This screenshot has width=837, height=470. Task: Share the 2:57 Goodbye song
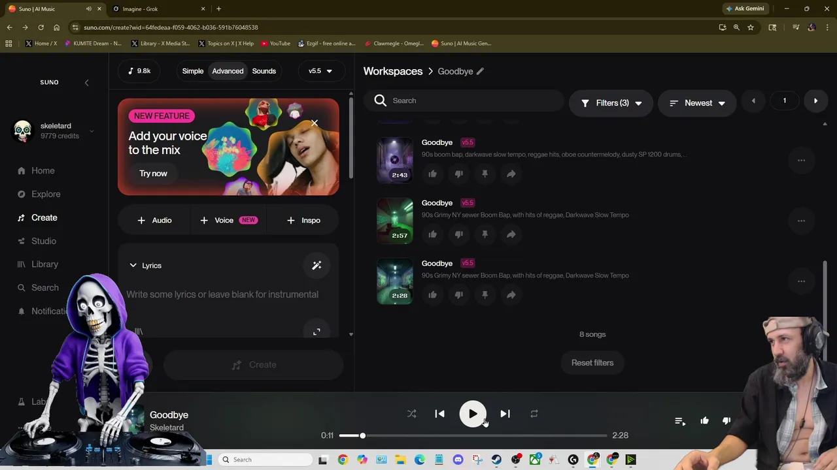tap(511, 234)
